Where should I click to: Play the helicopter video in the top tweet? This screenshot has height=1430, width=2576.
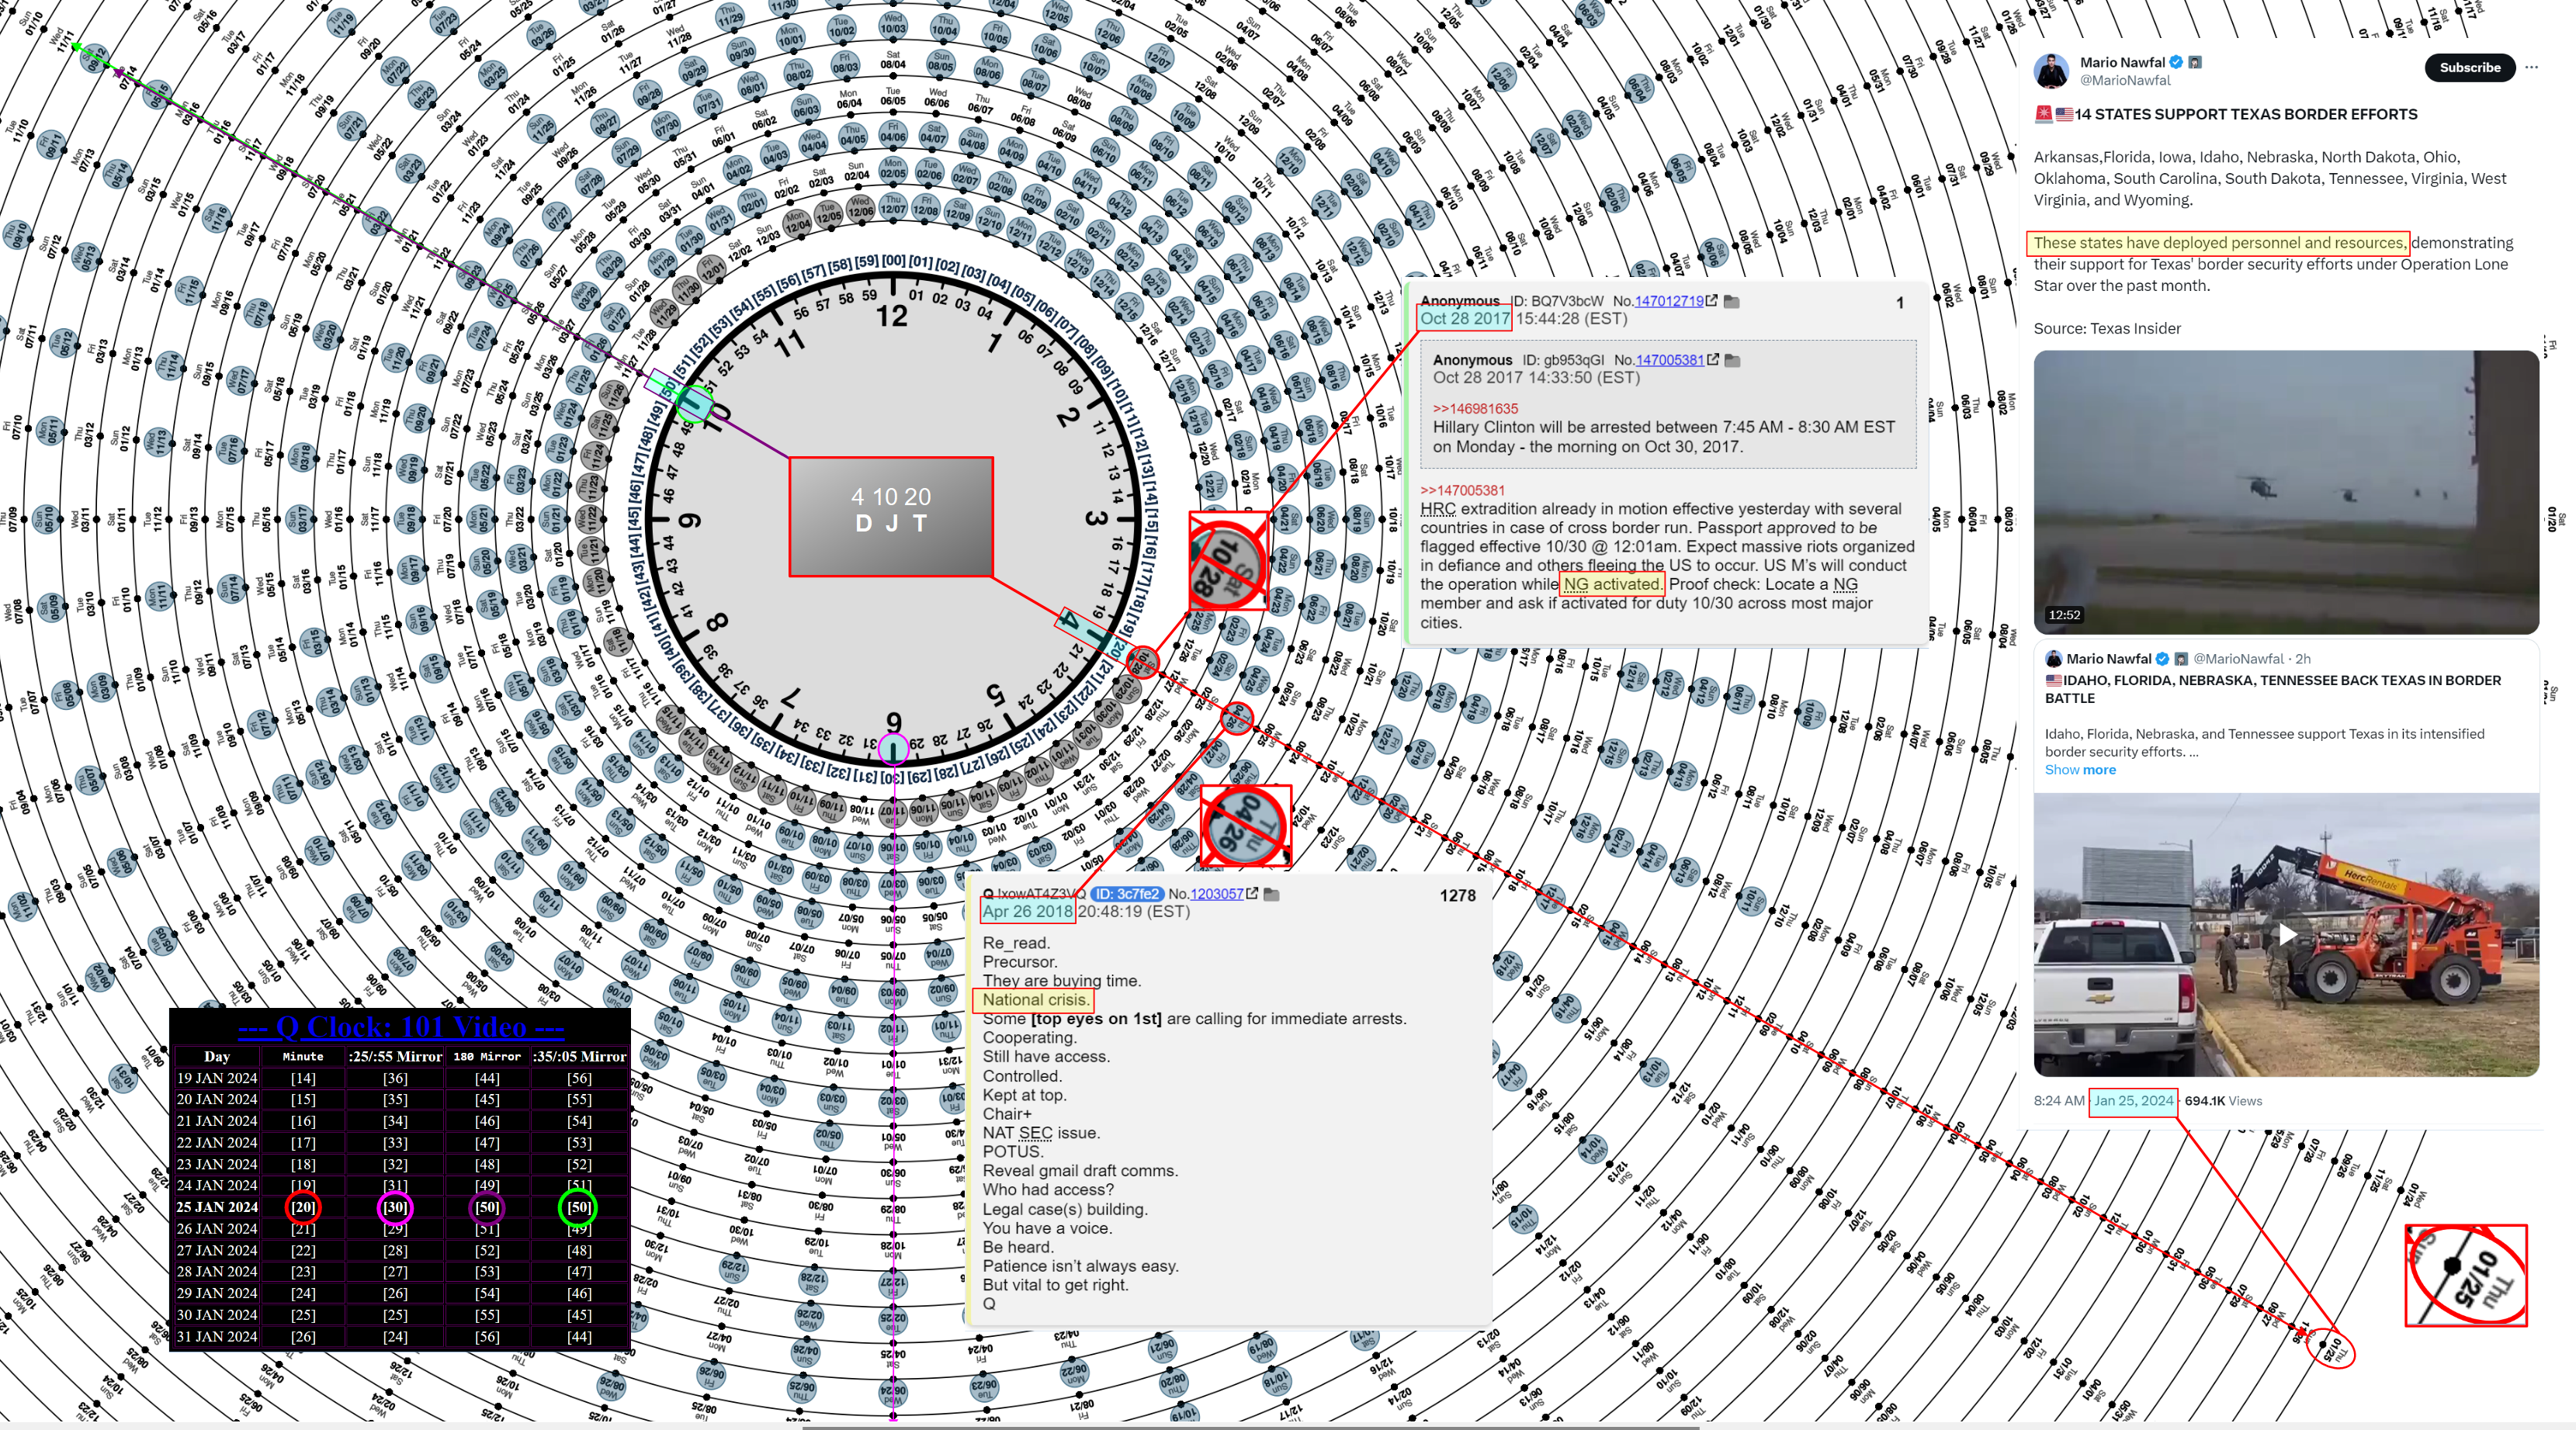(2286, 491)
